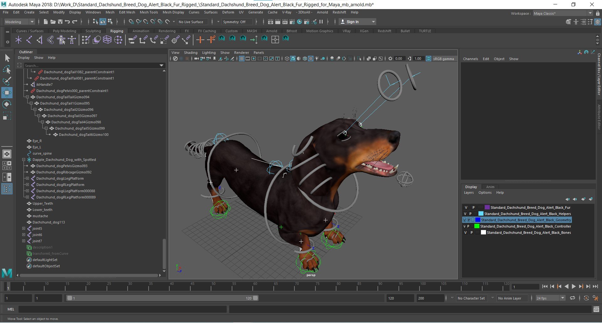
Task: Click No Live Surface field
Action: point(192,22)
